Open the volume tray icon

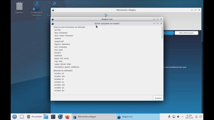178,117
